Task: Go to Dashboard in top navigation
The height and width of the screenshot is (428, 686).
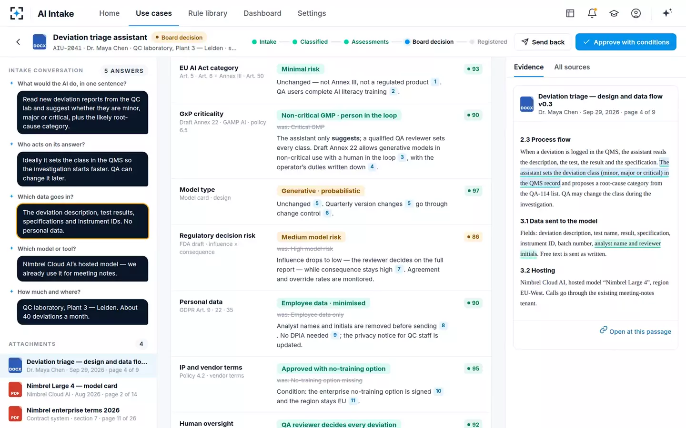Action: click(x=262, y=13)
